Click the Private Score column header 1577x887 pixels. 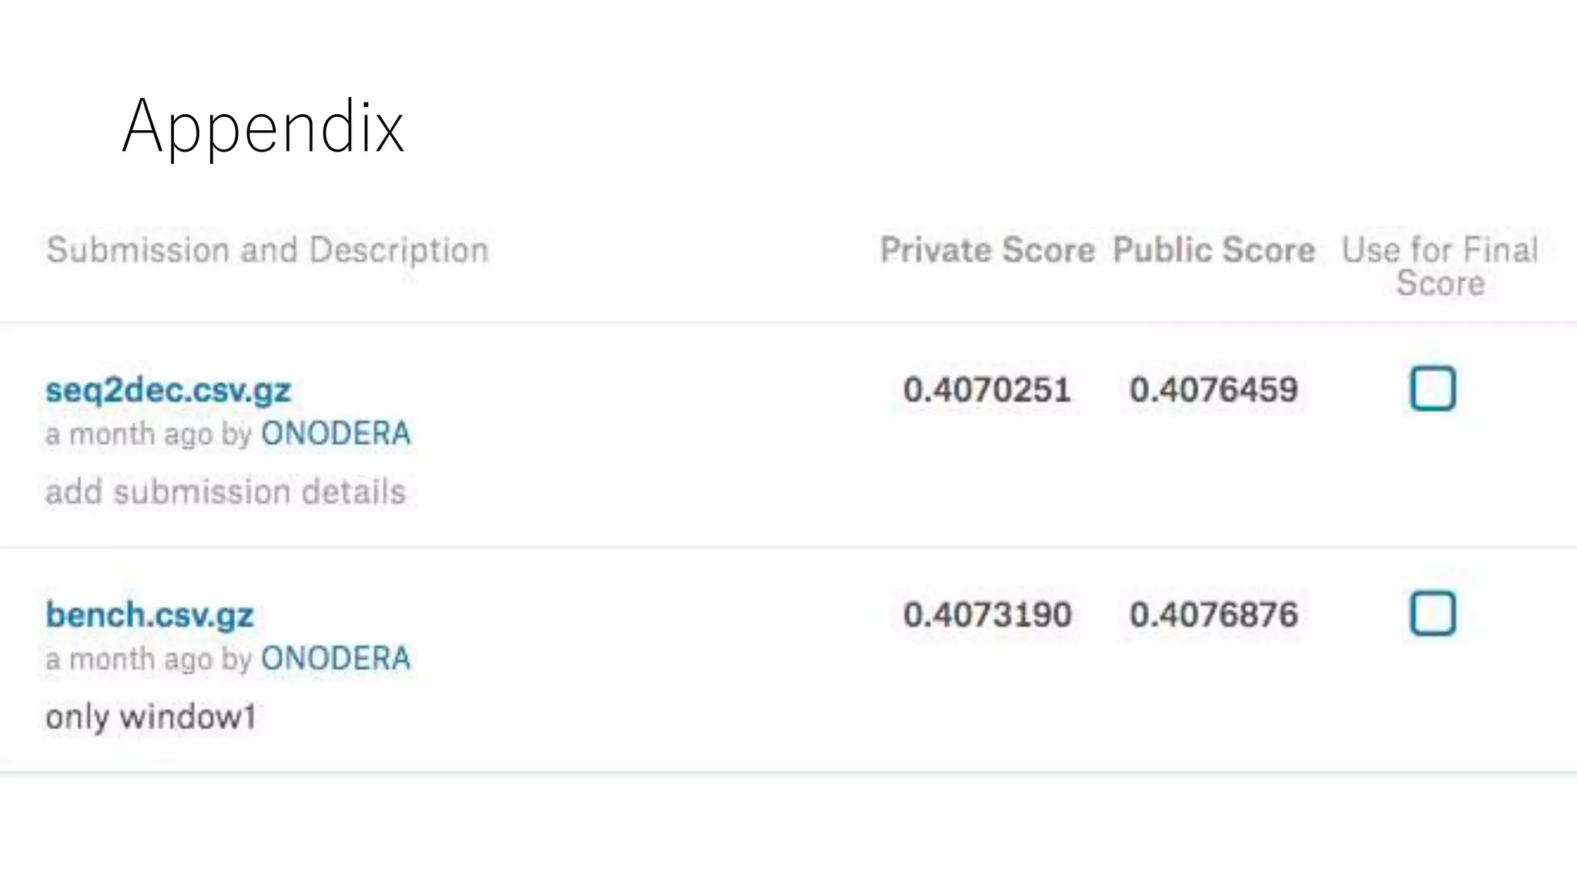click(x=987, y=250)
